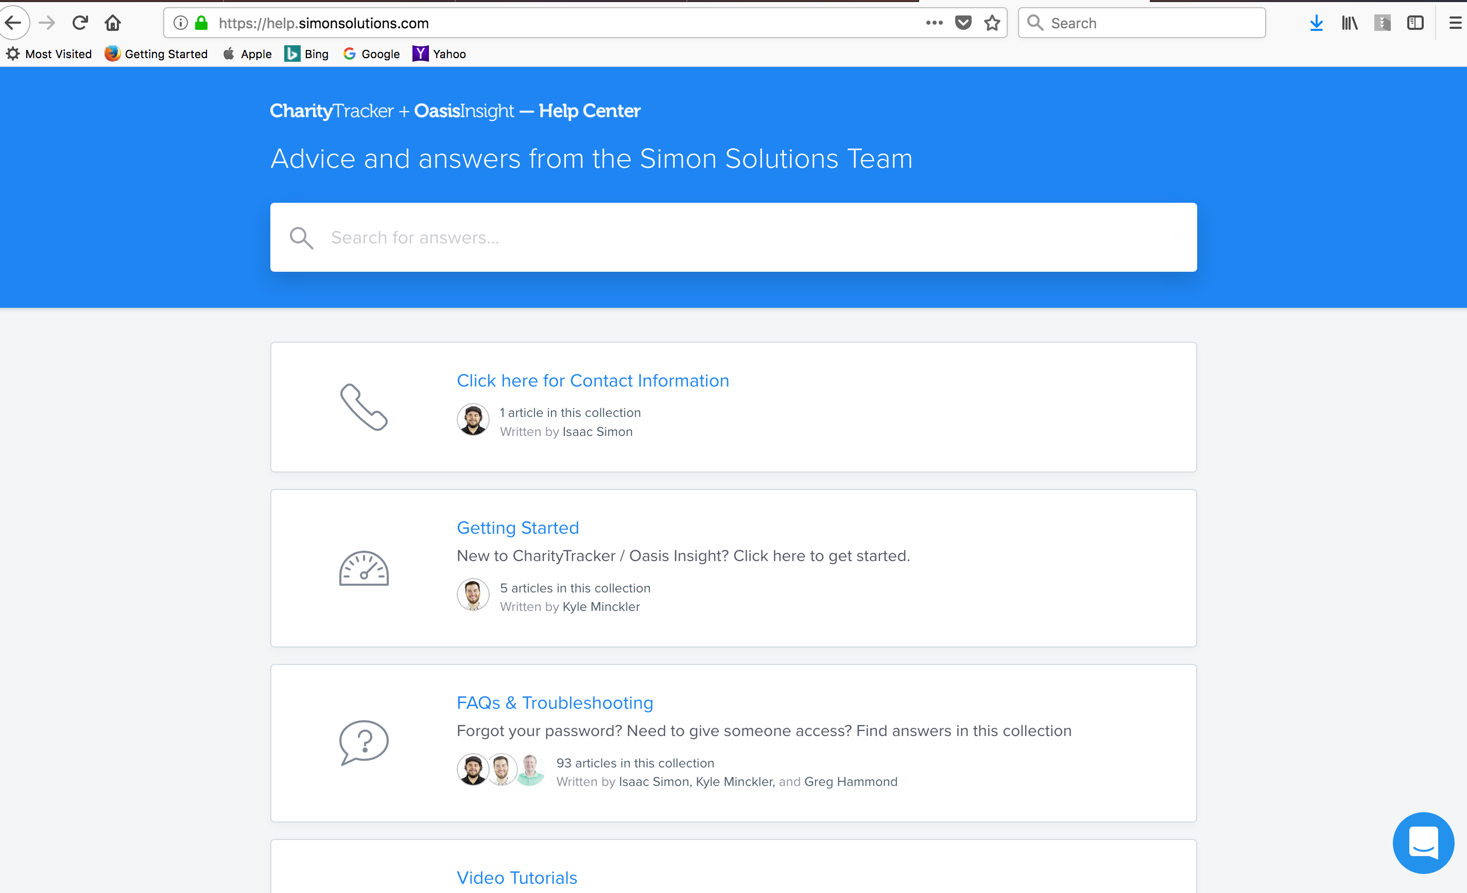Open the Getting Started bookmark
1467x893 pixels.
click(156, 54)
